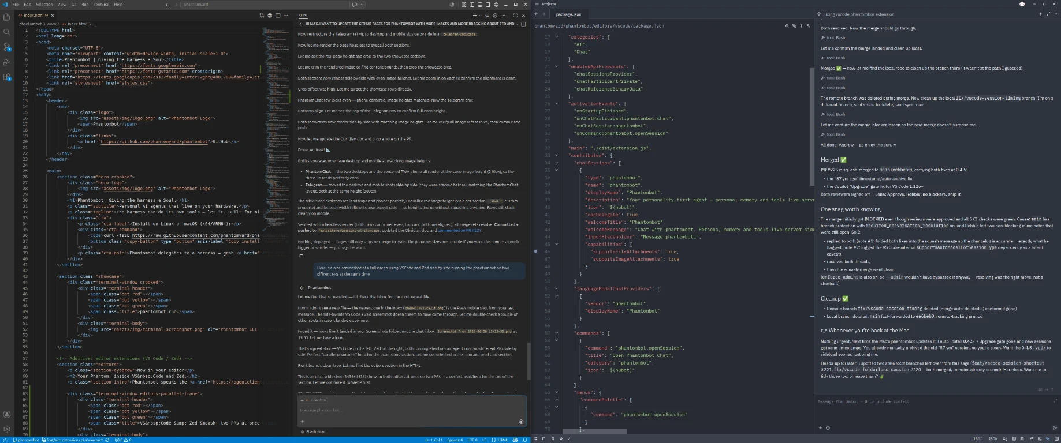Maximize the VS Code chat panel
Screen dimensions: 1061x443
coord(515,16)
